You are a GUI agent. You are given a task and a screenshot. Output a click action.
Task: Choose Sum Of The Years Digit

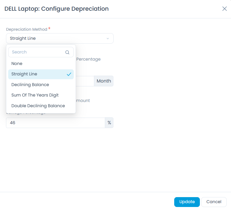(41, 95)
